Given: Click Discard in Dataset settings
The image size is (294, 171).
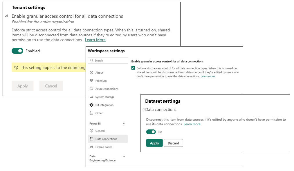Looking at the screenshot, I should pyautogui.click(x=173, y=143).
